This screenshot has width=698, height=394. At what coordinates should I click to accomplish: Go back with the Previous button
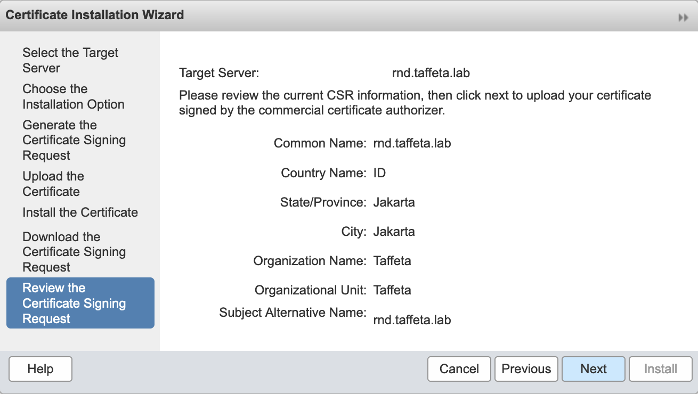pos(526,369)
